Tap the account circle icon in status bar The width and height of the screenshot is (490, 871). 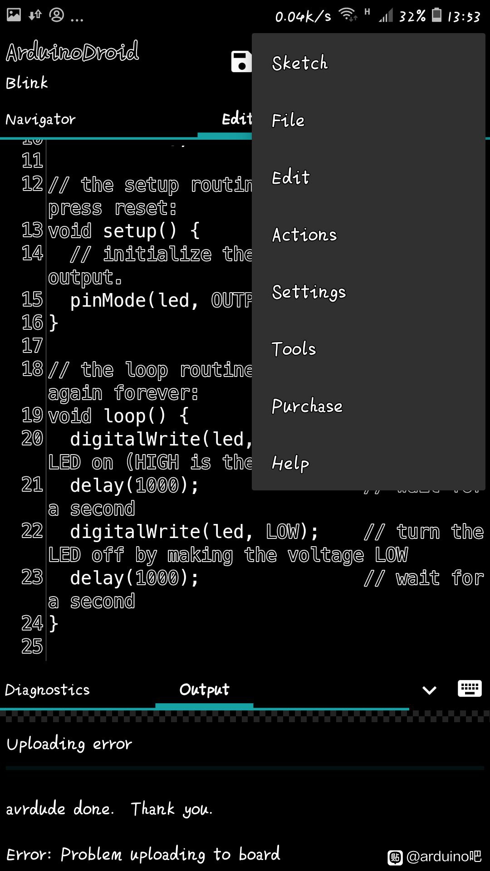tap(57, 15)
